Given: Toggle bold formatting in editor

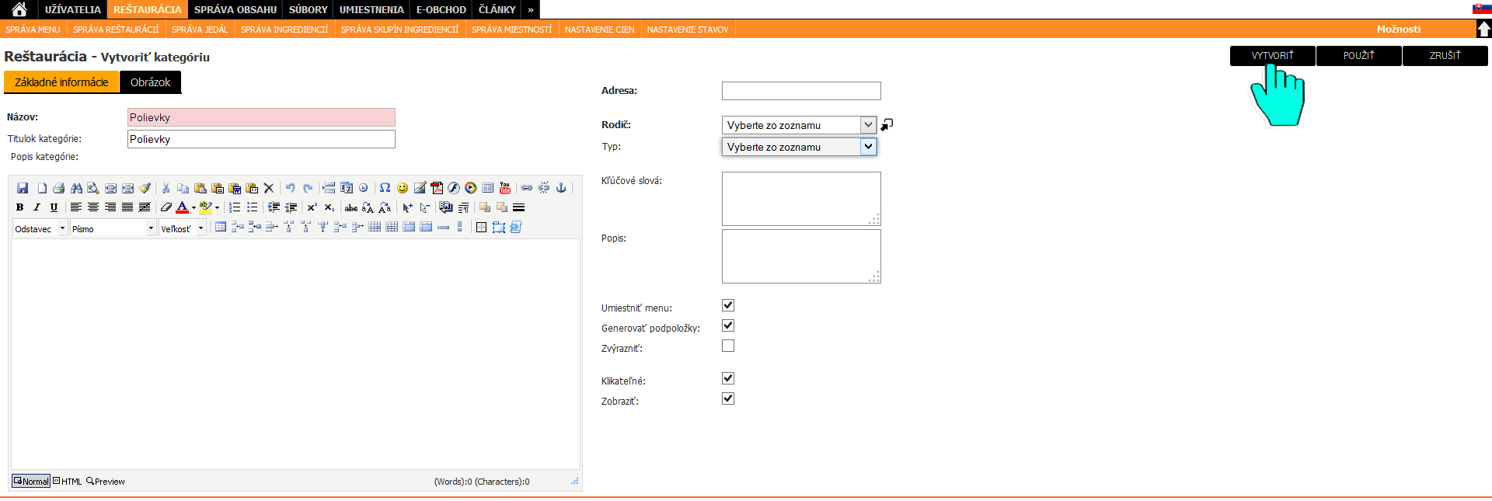Looking at the screenshot, I should click(19, 207).
